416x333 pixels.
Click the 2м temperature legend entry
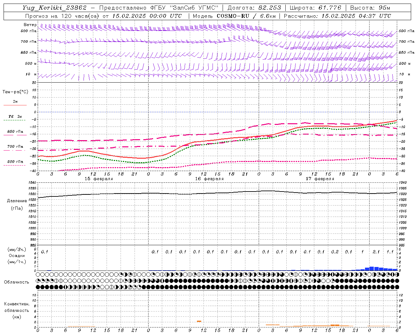tap(15, 102)
